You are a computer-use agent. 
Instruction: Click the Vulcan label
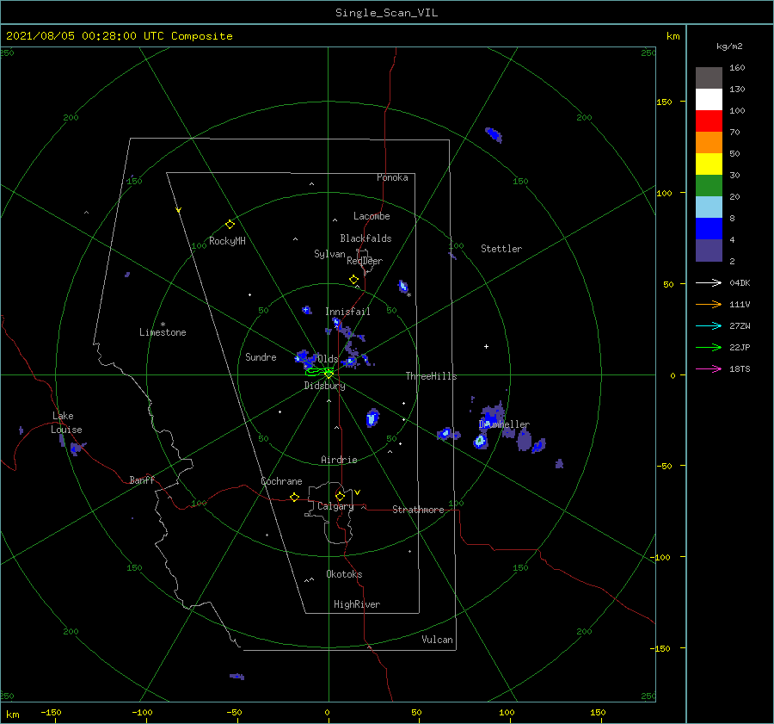click(437, 640)
